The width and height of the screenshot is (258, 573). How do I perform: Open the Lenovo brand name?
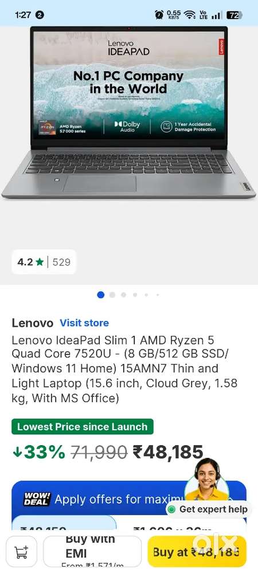pyautogui.click(x=33, y=323)
